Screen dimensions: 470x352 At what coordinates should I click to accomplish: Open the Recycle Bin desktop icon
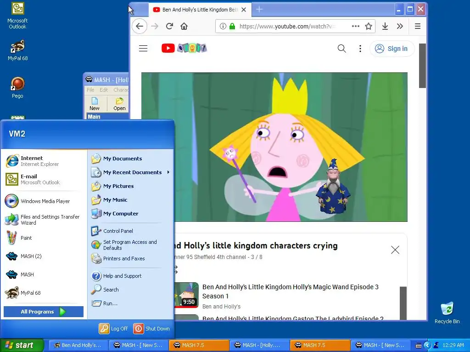[x=447, y=313]
